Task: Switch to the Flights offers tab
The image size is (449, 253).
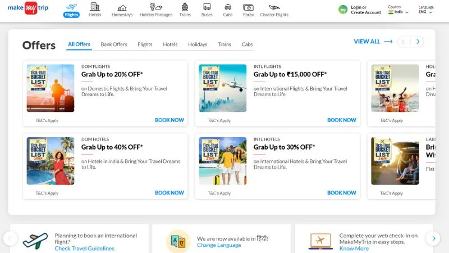Action: 145,44
